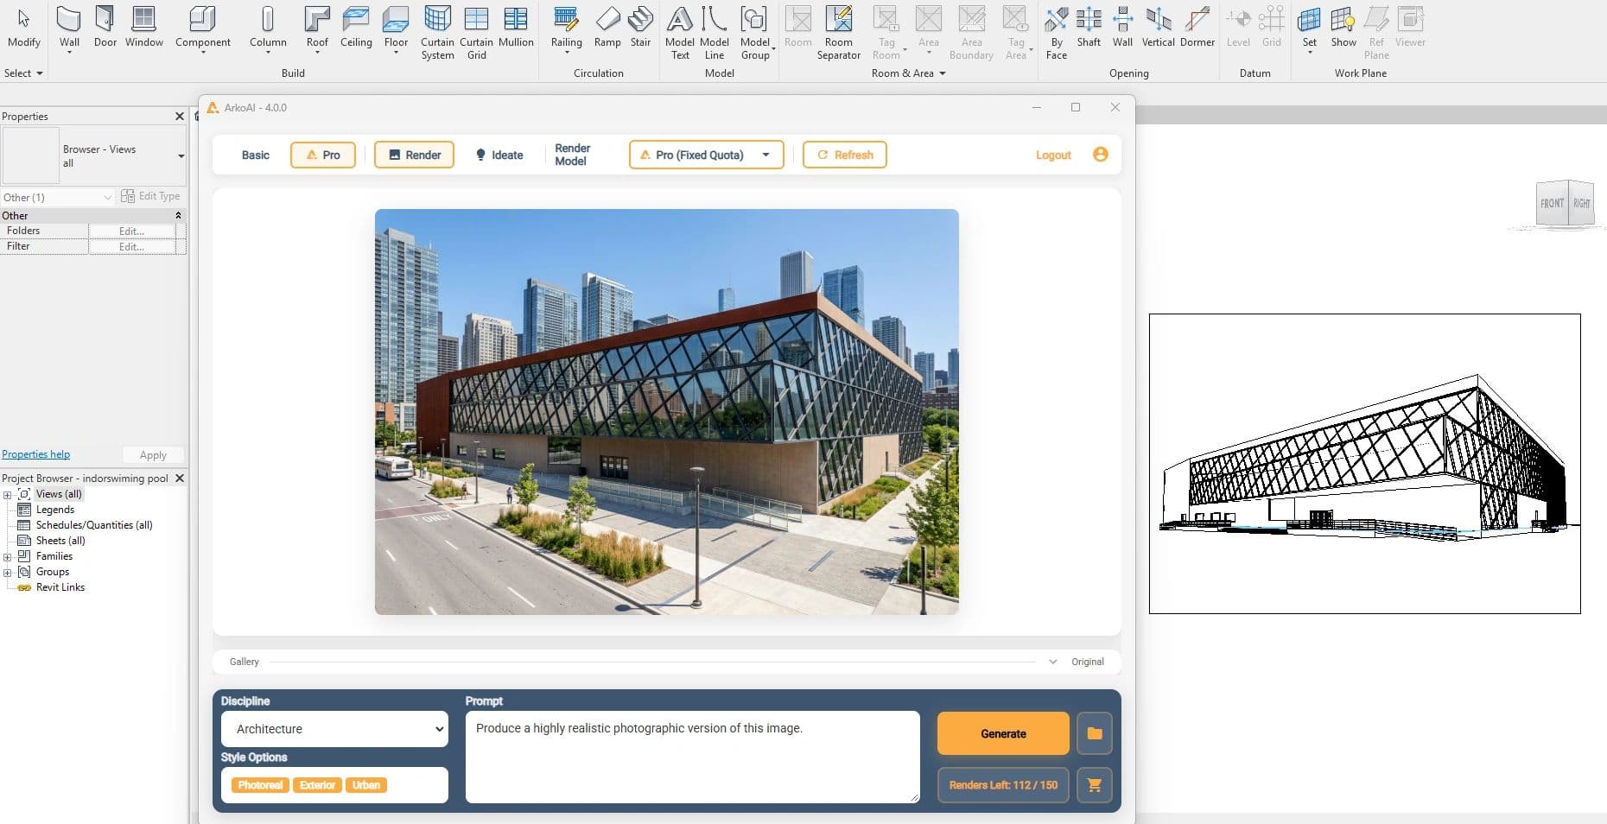
Task: Open the Discipline Architecture dropdown
Action: [334, 729]
